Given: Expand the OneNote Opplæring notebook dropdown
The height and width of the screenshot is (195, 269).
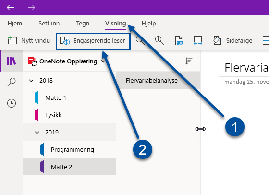Looking at the screenshot, I should pyautogui.click(x=103, y=61).
